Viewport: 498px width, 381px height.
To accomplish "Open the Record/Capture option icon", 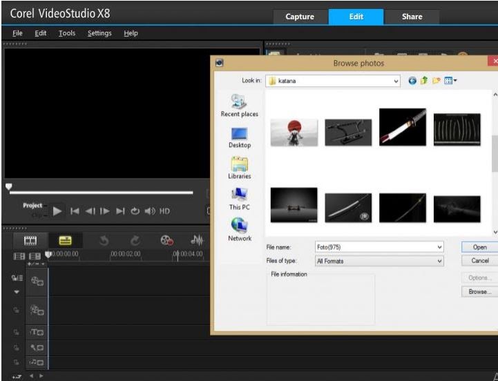I will point(167,241).
